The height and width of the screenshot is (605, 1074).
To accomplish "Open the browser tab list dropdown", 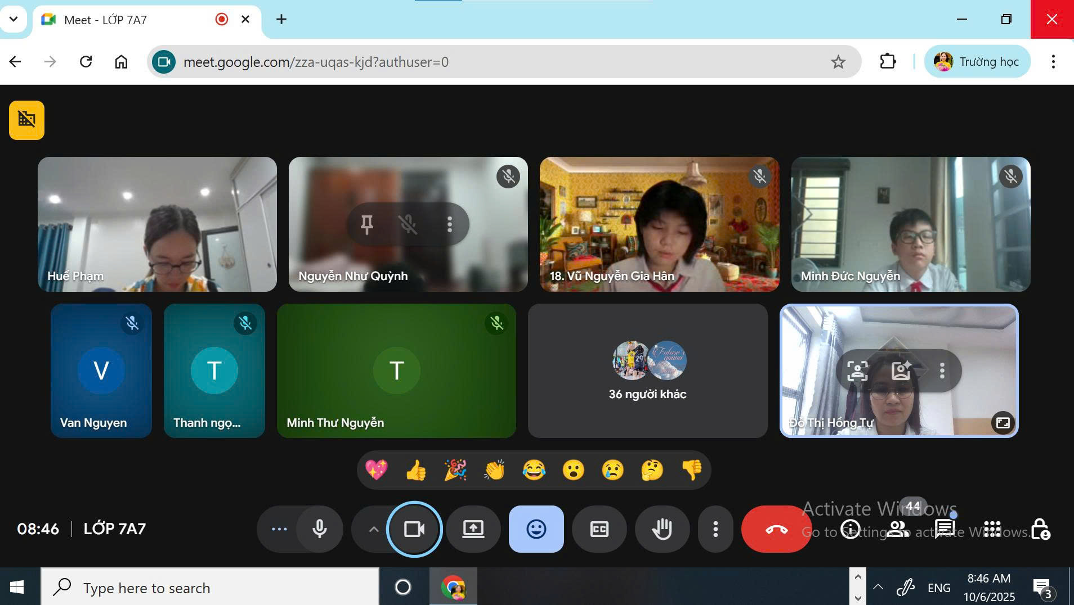I will coord(14,19).
